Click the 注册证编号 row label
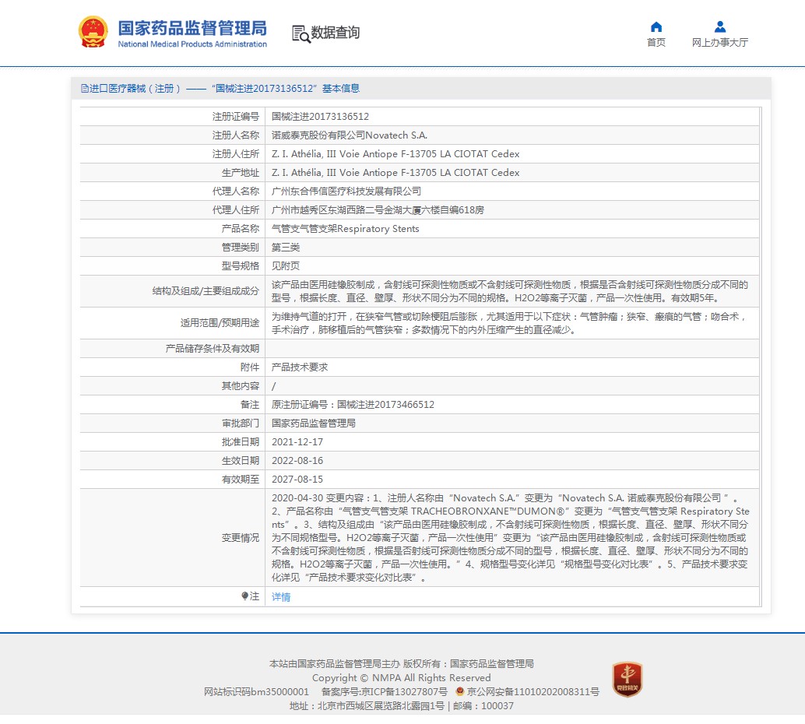The height and width of the screenshot is (724, 805). (236, 117)
